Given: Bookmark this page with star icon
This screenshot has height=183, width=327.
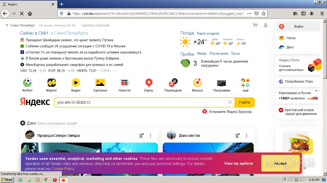Looking at the screenshot, I should pyautogui.click(x=264, y=13).
